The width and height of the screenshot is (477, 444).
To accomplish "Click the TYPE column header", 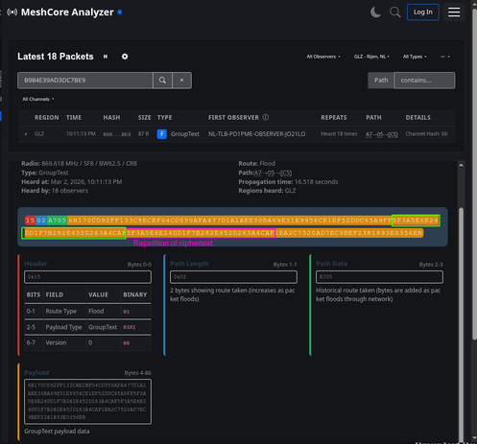I will (164, 118).
